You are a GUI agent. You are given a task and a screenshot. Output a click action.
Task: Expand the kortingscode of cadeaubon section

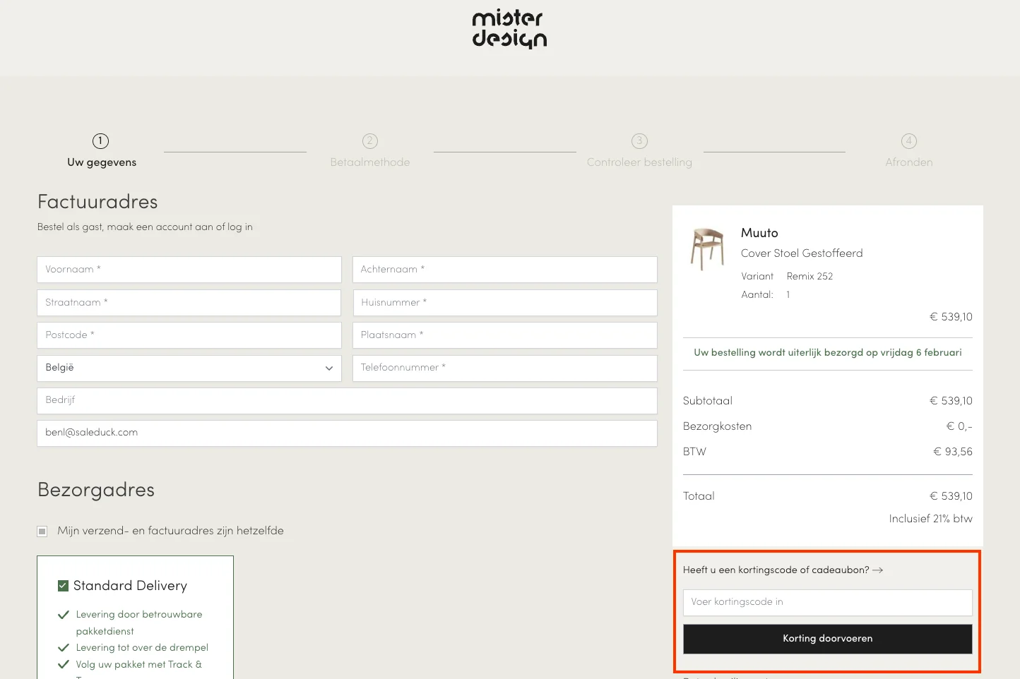(776, 570)
